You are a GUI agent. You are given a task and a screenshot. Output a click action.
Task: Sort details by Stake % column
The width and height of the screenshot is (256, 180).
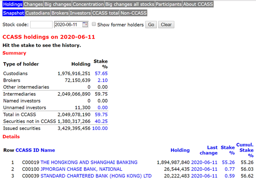tap(228, 150)
